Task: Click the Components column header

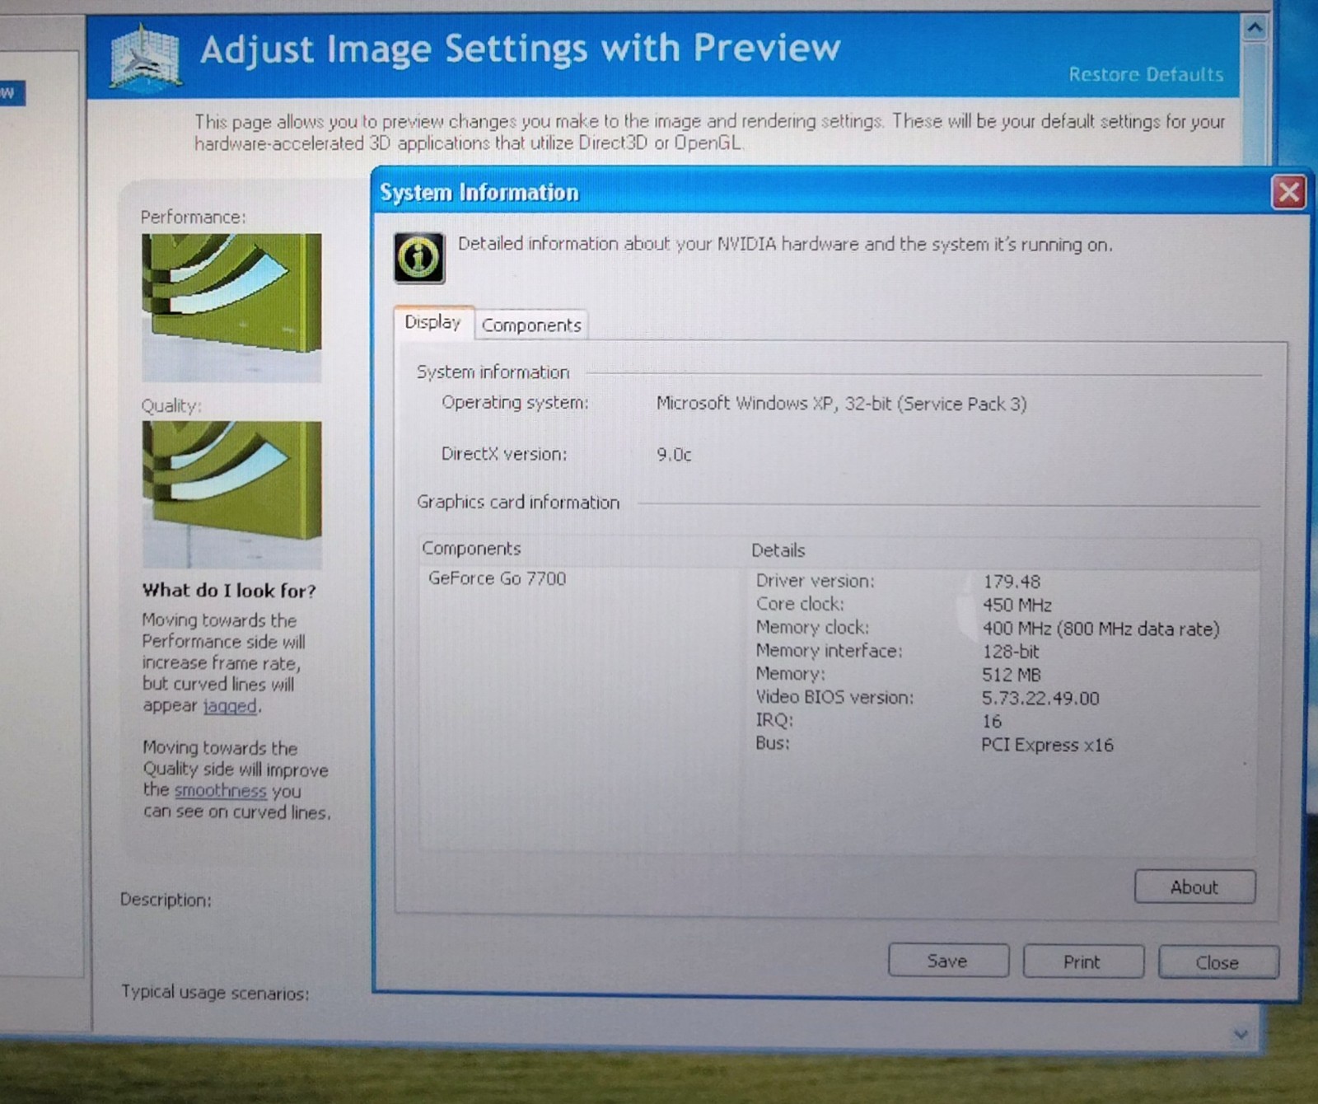Action: pyautogui.click(x=471, y=549)
